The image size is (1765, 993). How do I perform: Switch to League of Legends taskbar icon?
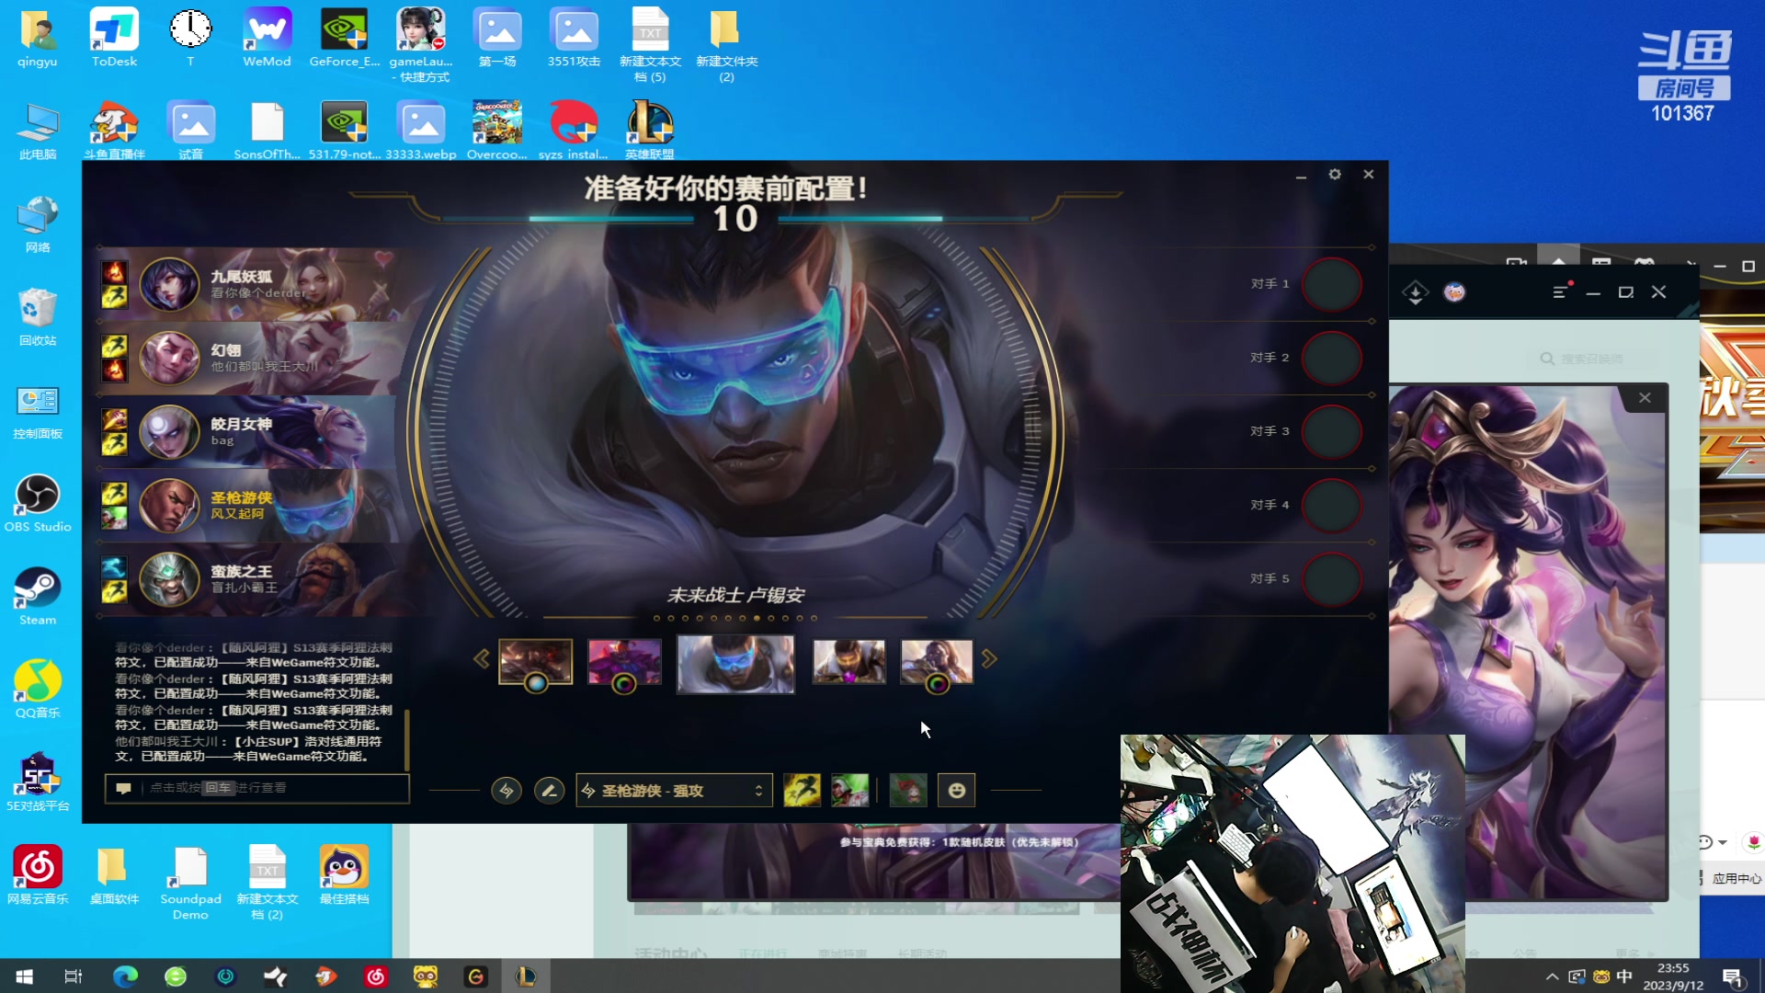pos(525,976)
